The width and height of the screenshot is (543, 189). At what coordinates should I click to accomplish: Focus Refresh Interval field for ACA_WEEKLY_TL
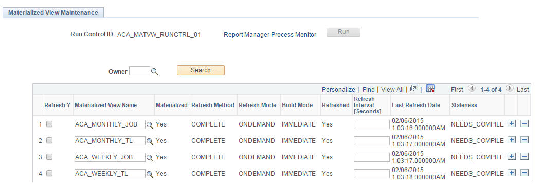tap(371, 174)
